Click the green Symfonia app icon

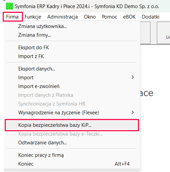[x=9, y=6]
